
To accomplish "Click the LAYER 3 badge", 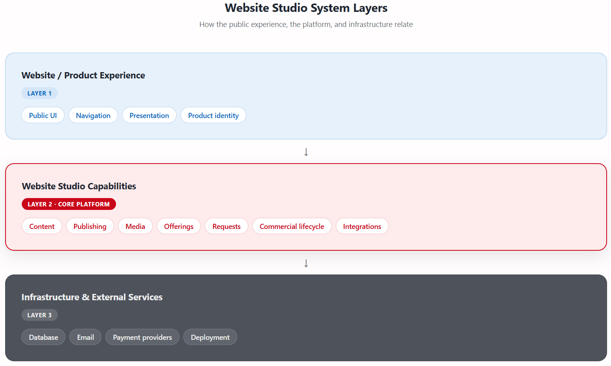I will pos(40,315).
